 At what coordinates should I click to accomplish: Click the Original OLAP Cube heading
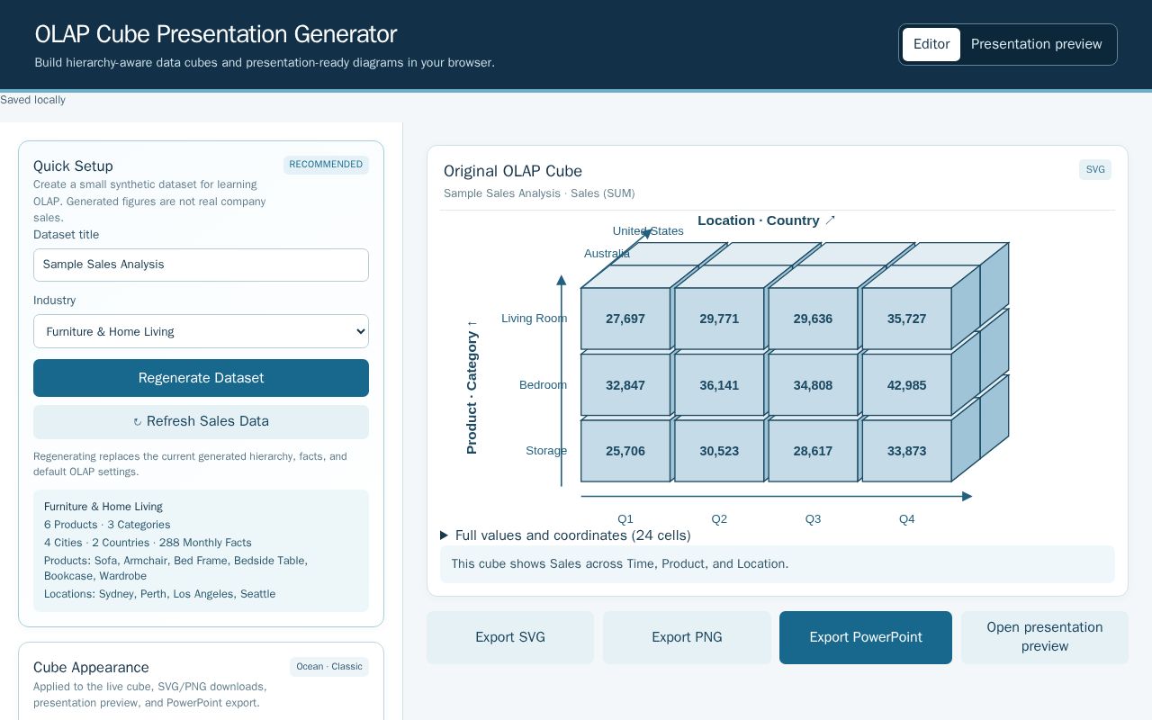pos(513,171)
